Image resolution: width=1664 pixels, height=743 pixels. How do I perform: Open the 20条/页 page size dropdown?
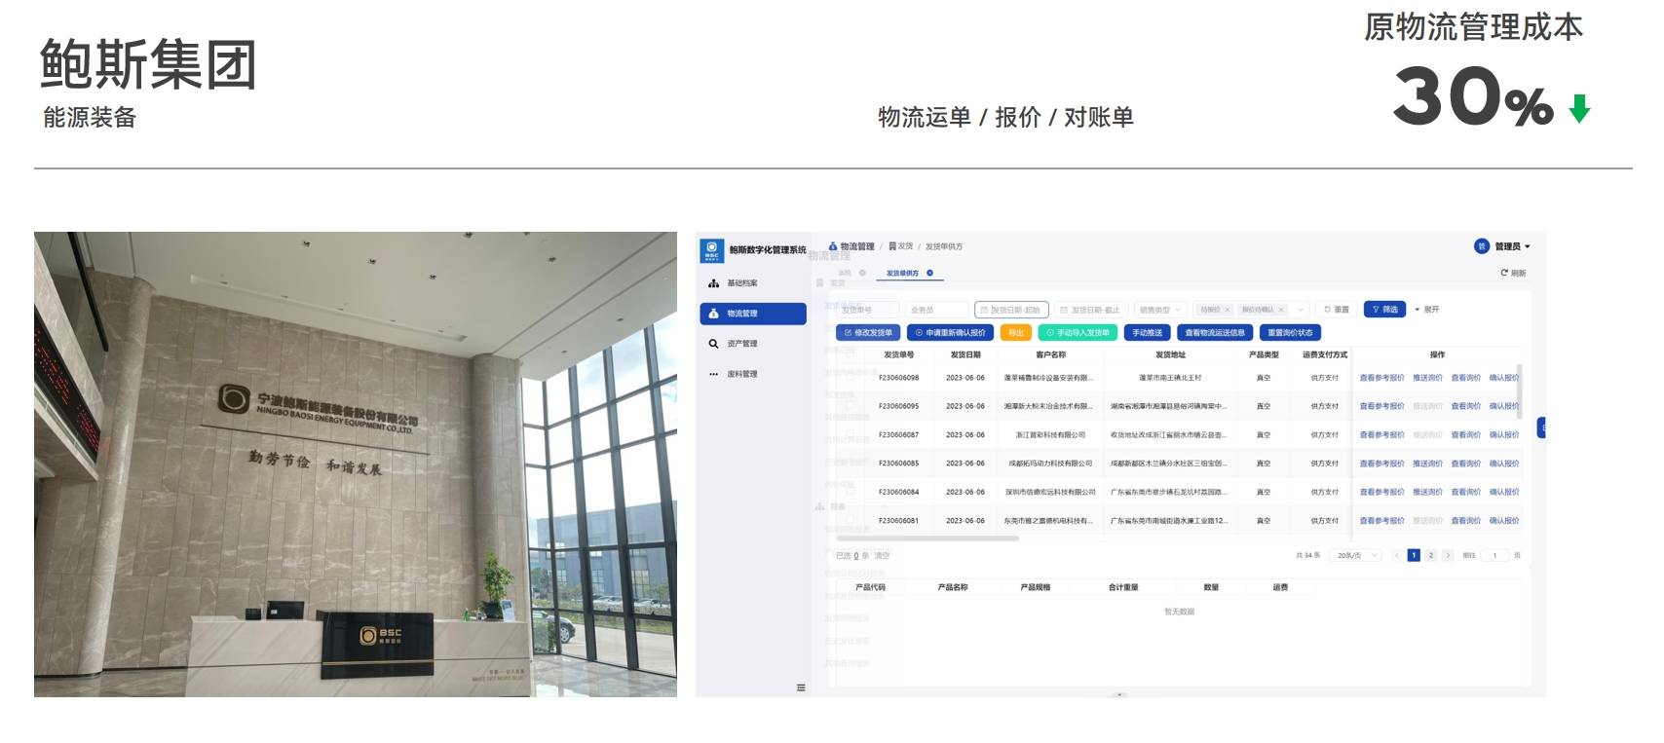click(x=1355, y=556)
